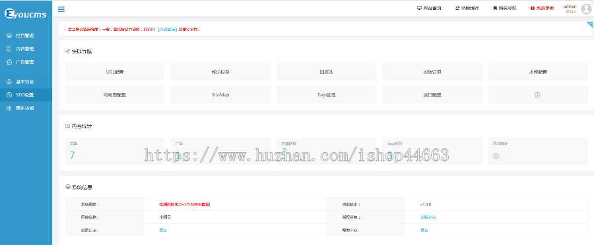Click the current version v1.5.6 value
This screenshot has height=245, width=594.
(x=426, y=204)
